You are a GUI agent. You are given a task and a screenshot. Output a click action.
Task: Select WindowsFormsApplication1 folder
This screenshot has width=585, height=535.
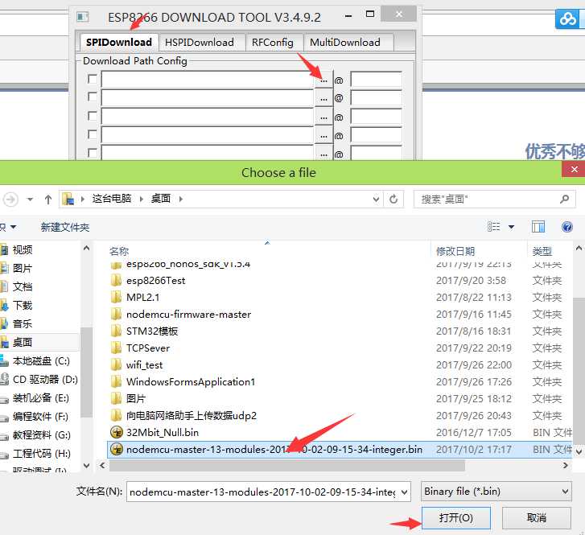click(191, 382)
